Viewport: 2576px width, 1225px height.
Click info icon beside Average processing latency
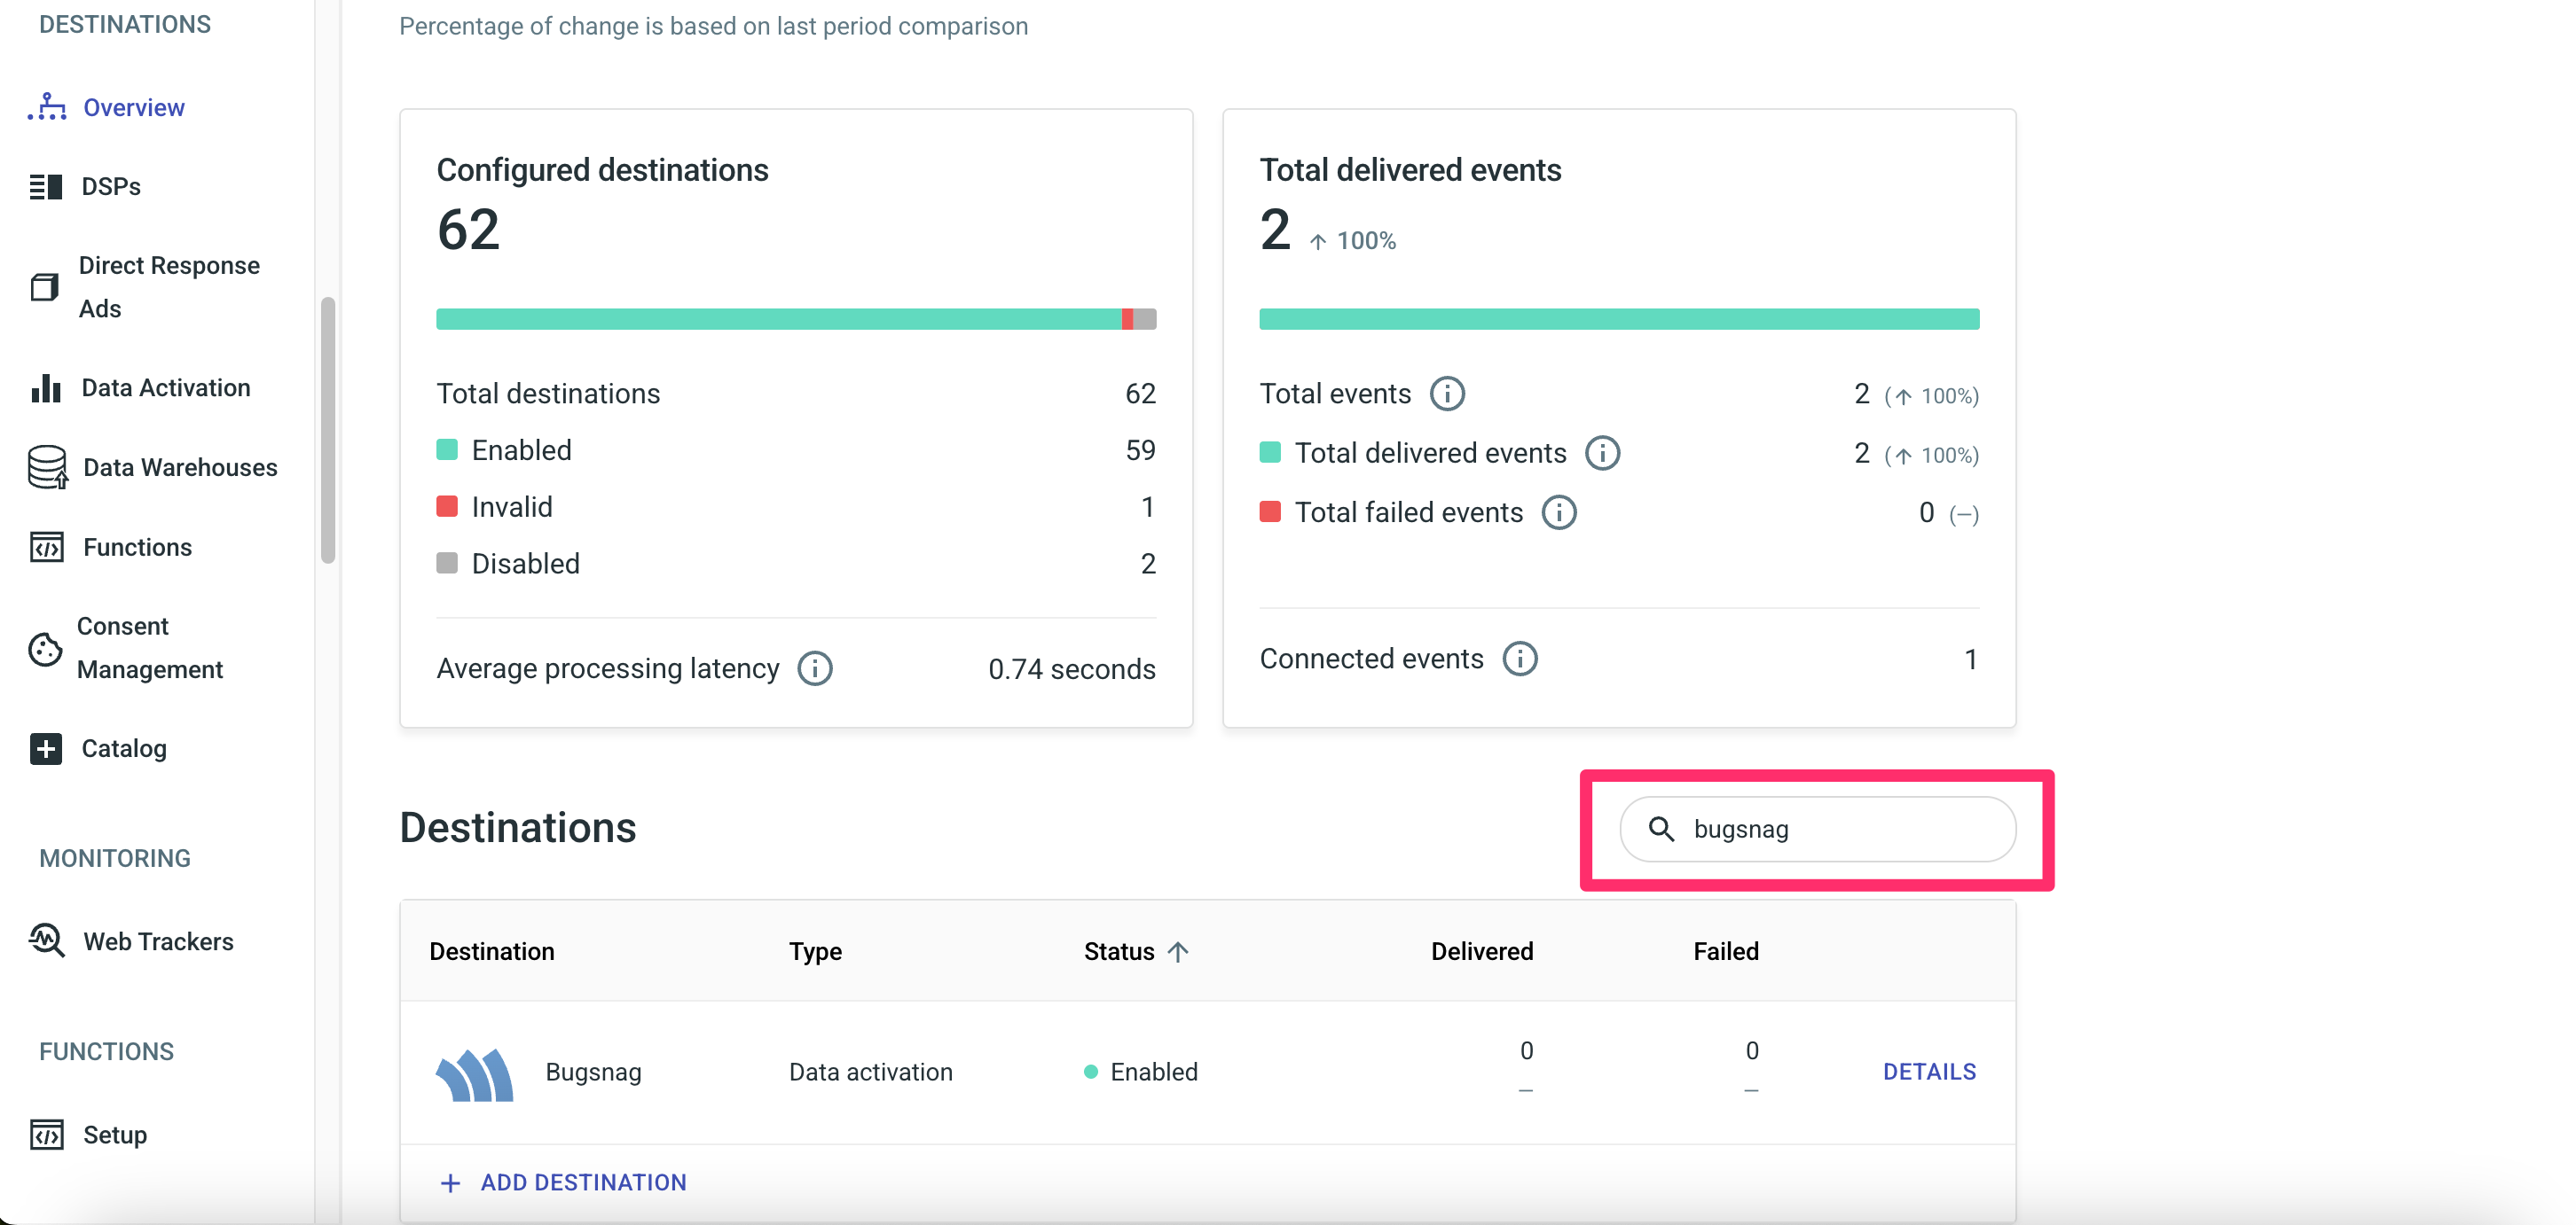pos(815,668)
